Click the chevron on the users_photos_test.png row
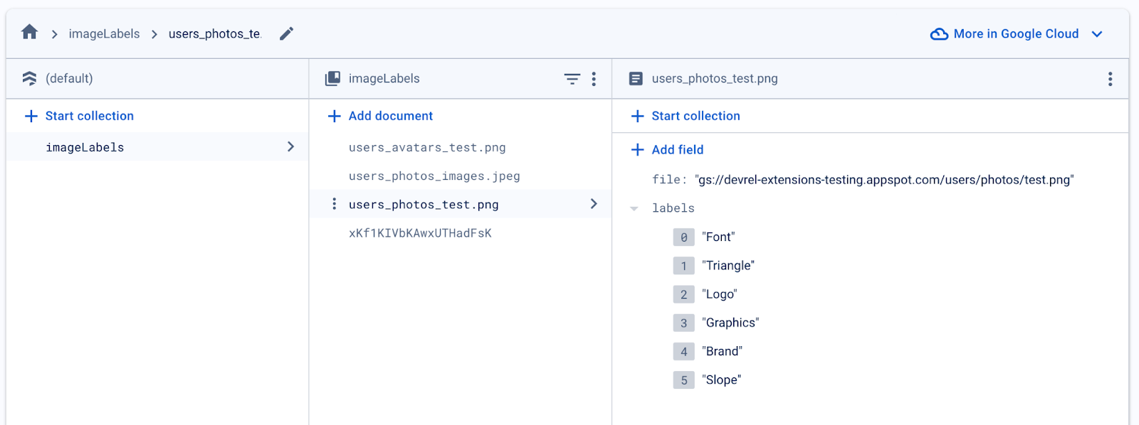 [x=594, y=204]
